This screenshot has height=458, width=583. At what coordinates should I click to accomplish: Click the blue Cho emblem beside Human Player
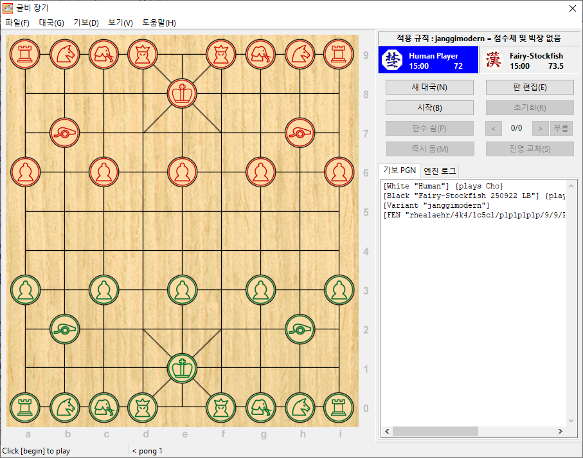[x=391, y=60]
